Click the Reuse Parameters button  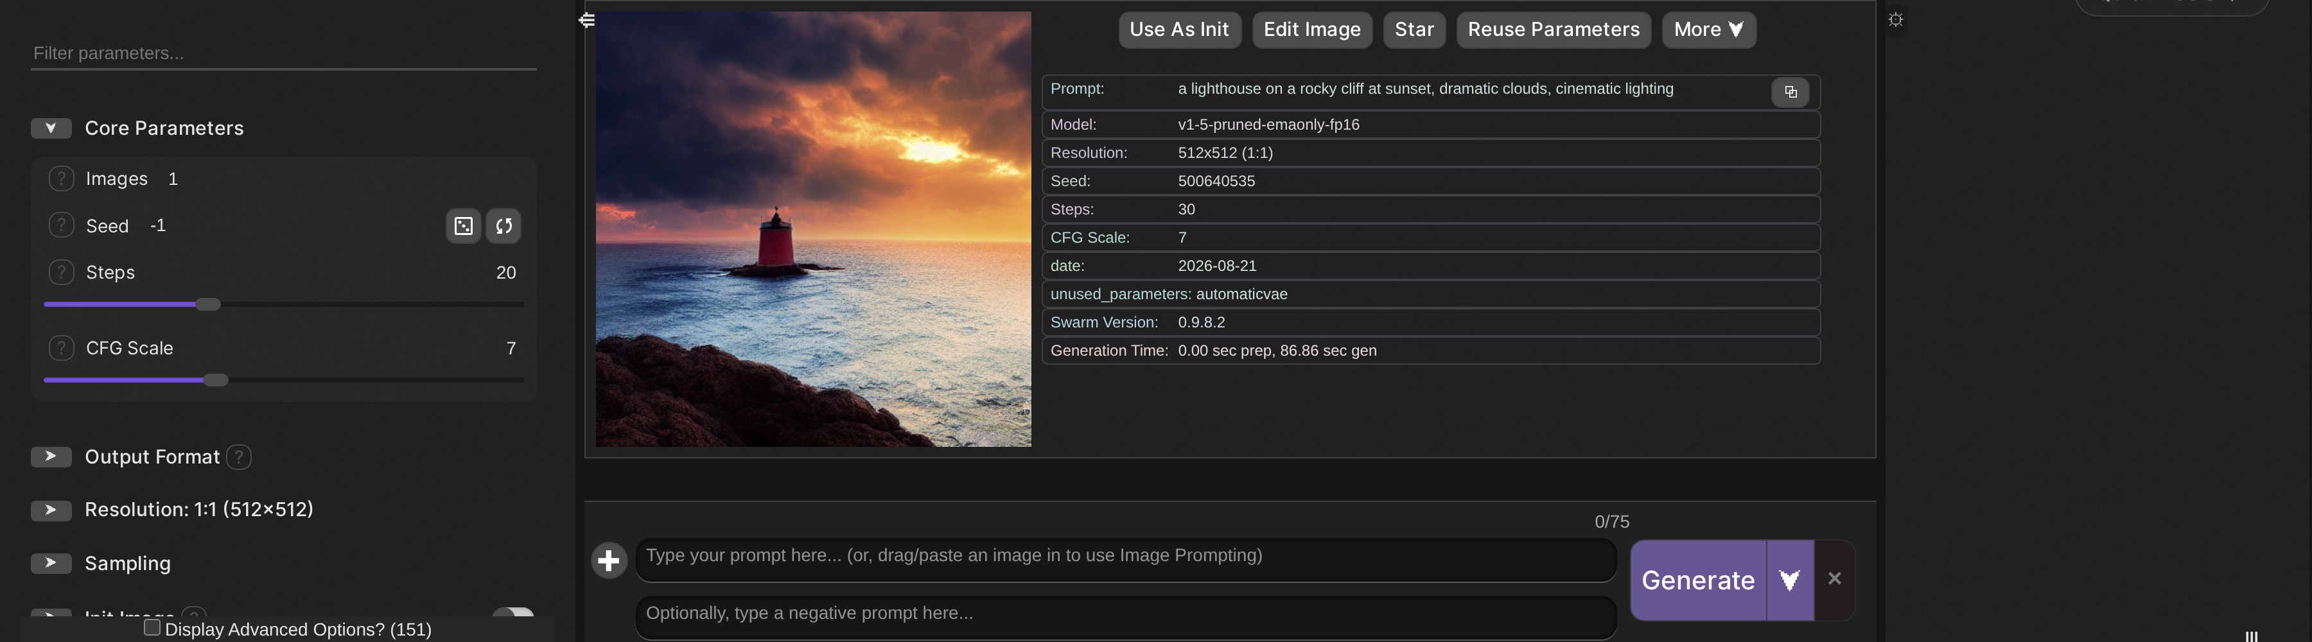pos(1553,30)
